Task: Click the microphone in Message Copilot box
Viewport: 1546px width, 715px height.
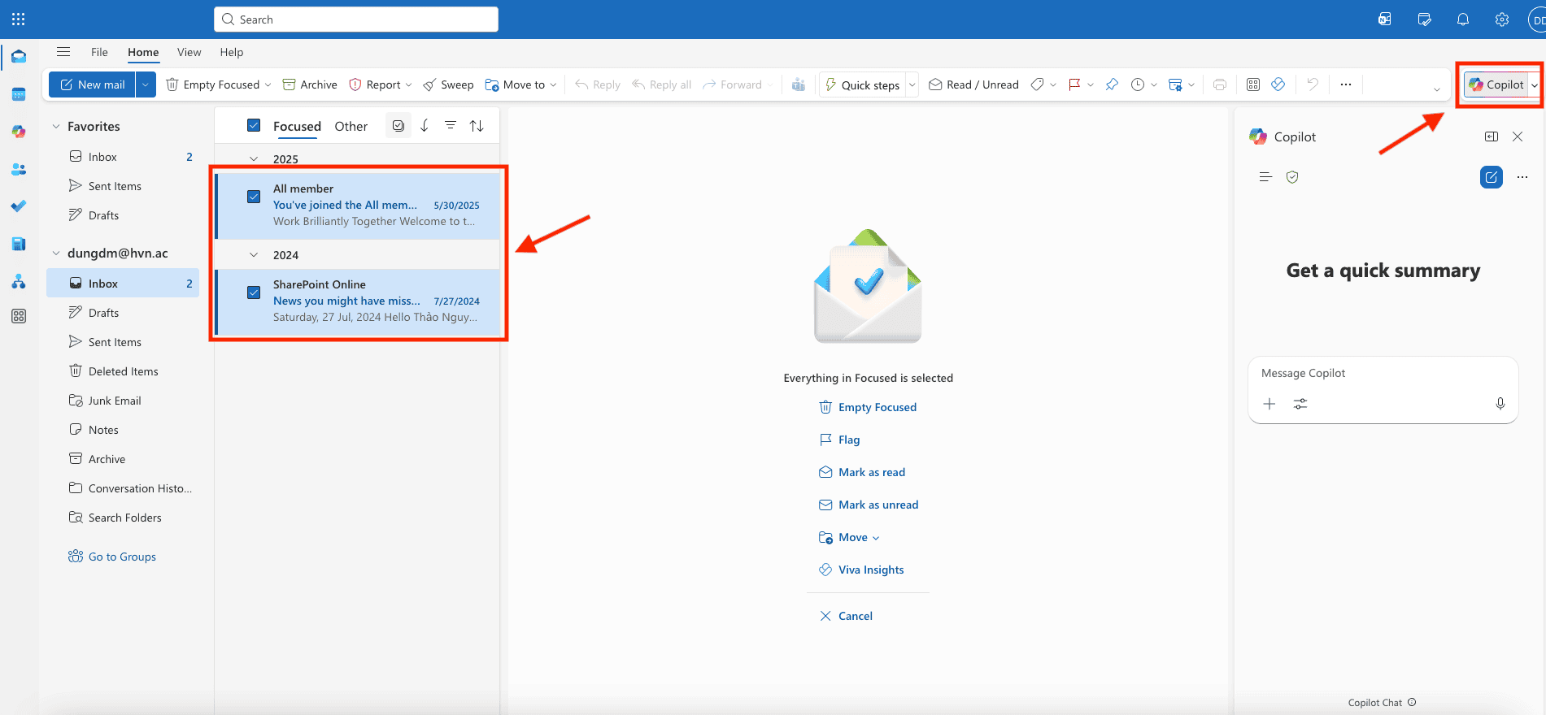Action: click(1500, 404)
